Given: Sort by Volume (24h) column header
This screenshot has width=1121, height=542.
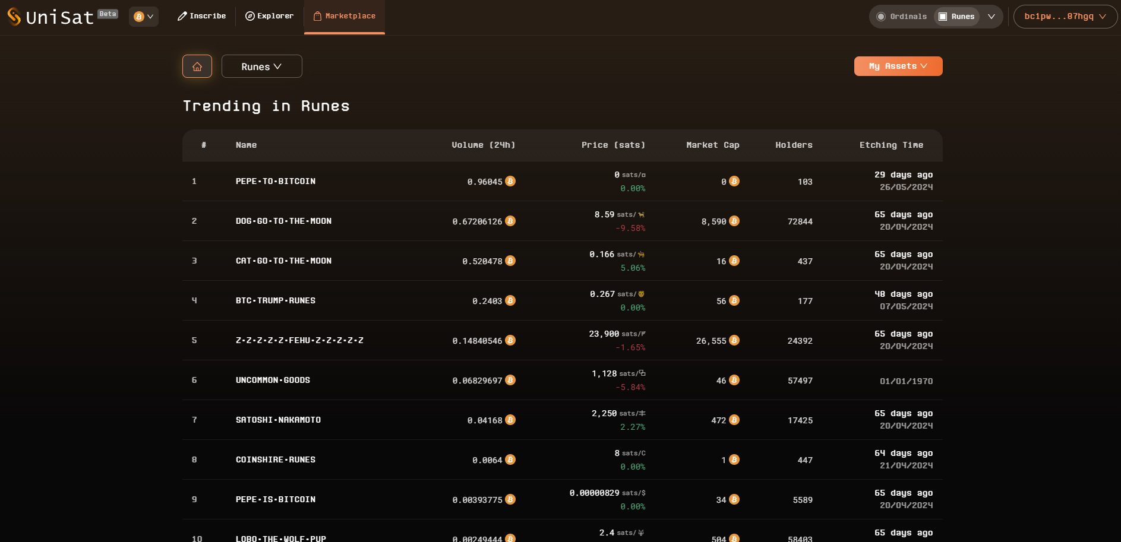Looking at the screenshot, I should coord(484,145).
